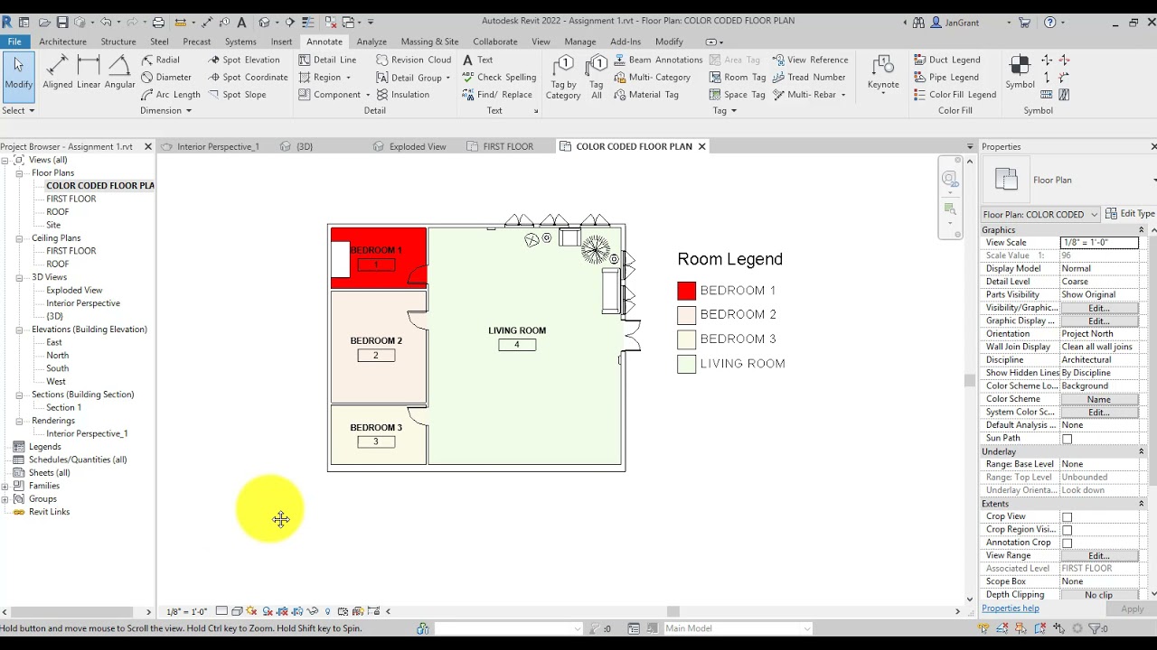Viewport: 1157px width, 650px height.
Task: Open Find/Replace for text
Action: 496,94
